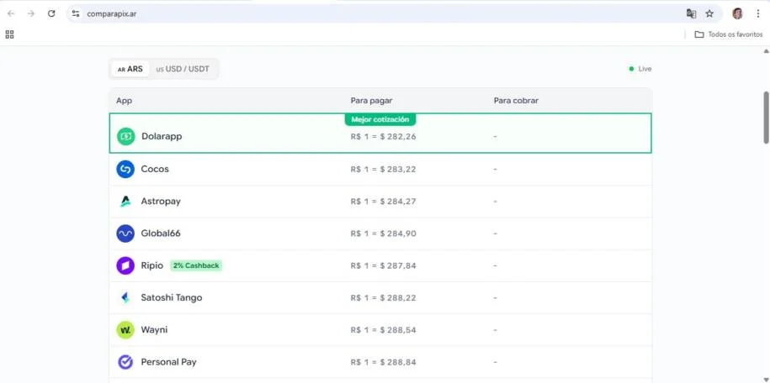This screenshot has width=770, height=383.
Task: Open the Chrome three-dot menu
Action: pyautogui.click(x=757, y=13)
